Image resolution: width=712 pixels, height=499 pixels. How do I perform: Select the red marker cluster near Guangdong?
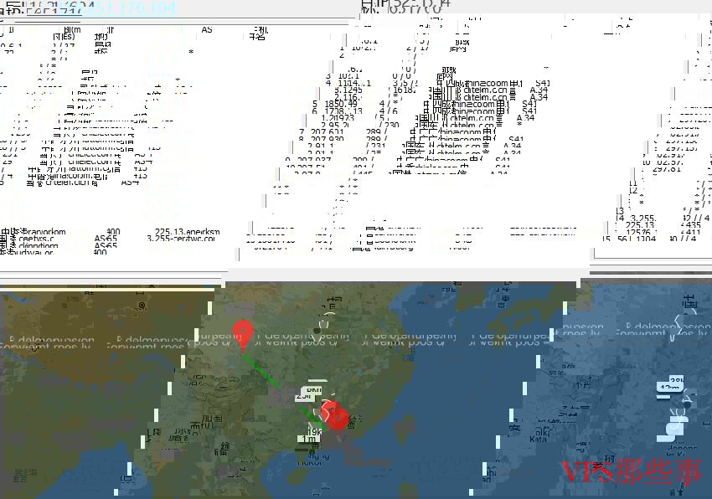coord(334,415)
